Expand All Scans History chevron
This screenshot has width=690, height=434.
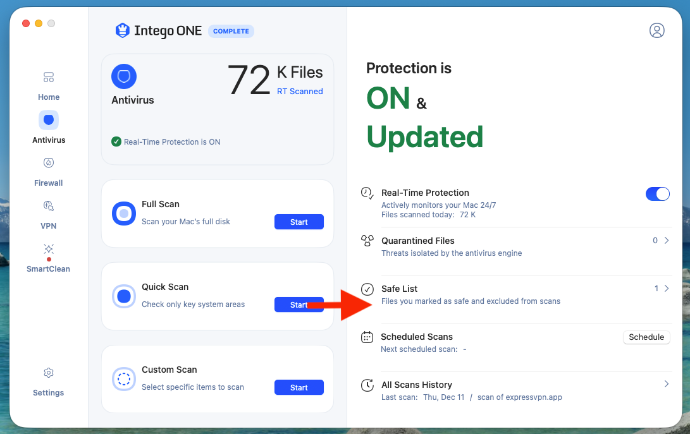(667, 384)
